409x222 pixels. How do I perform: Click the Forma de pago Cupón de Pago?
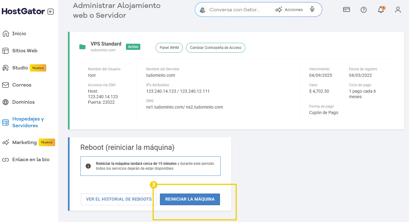coord(324,113)
